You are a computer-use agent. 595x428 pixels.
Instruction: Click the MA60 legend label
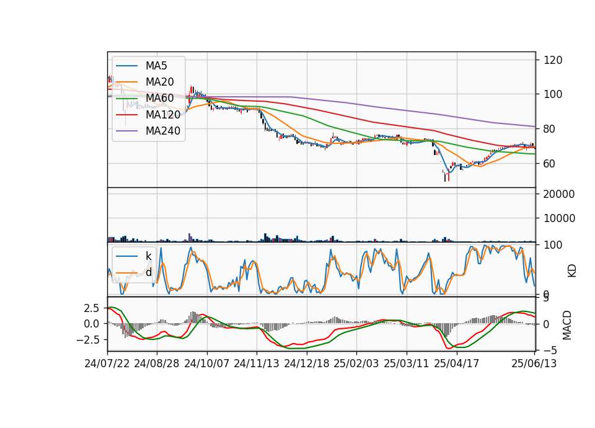pyautogui.click(x=160, y=98)
